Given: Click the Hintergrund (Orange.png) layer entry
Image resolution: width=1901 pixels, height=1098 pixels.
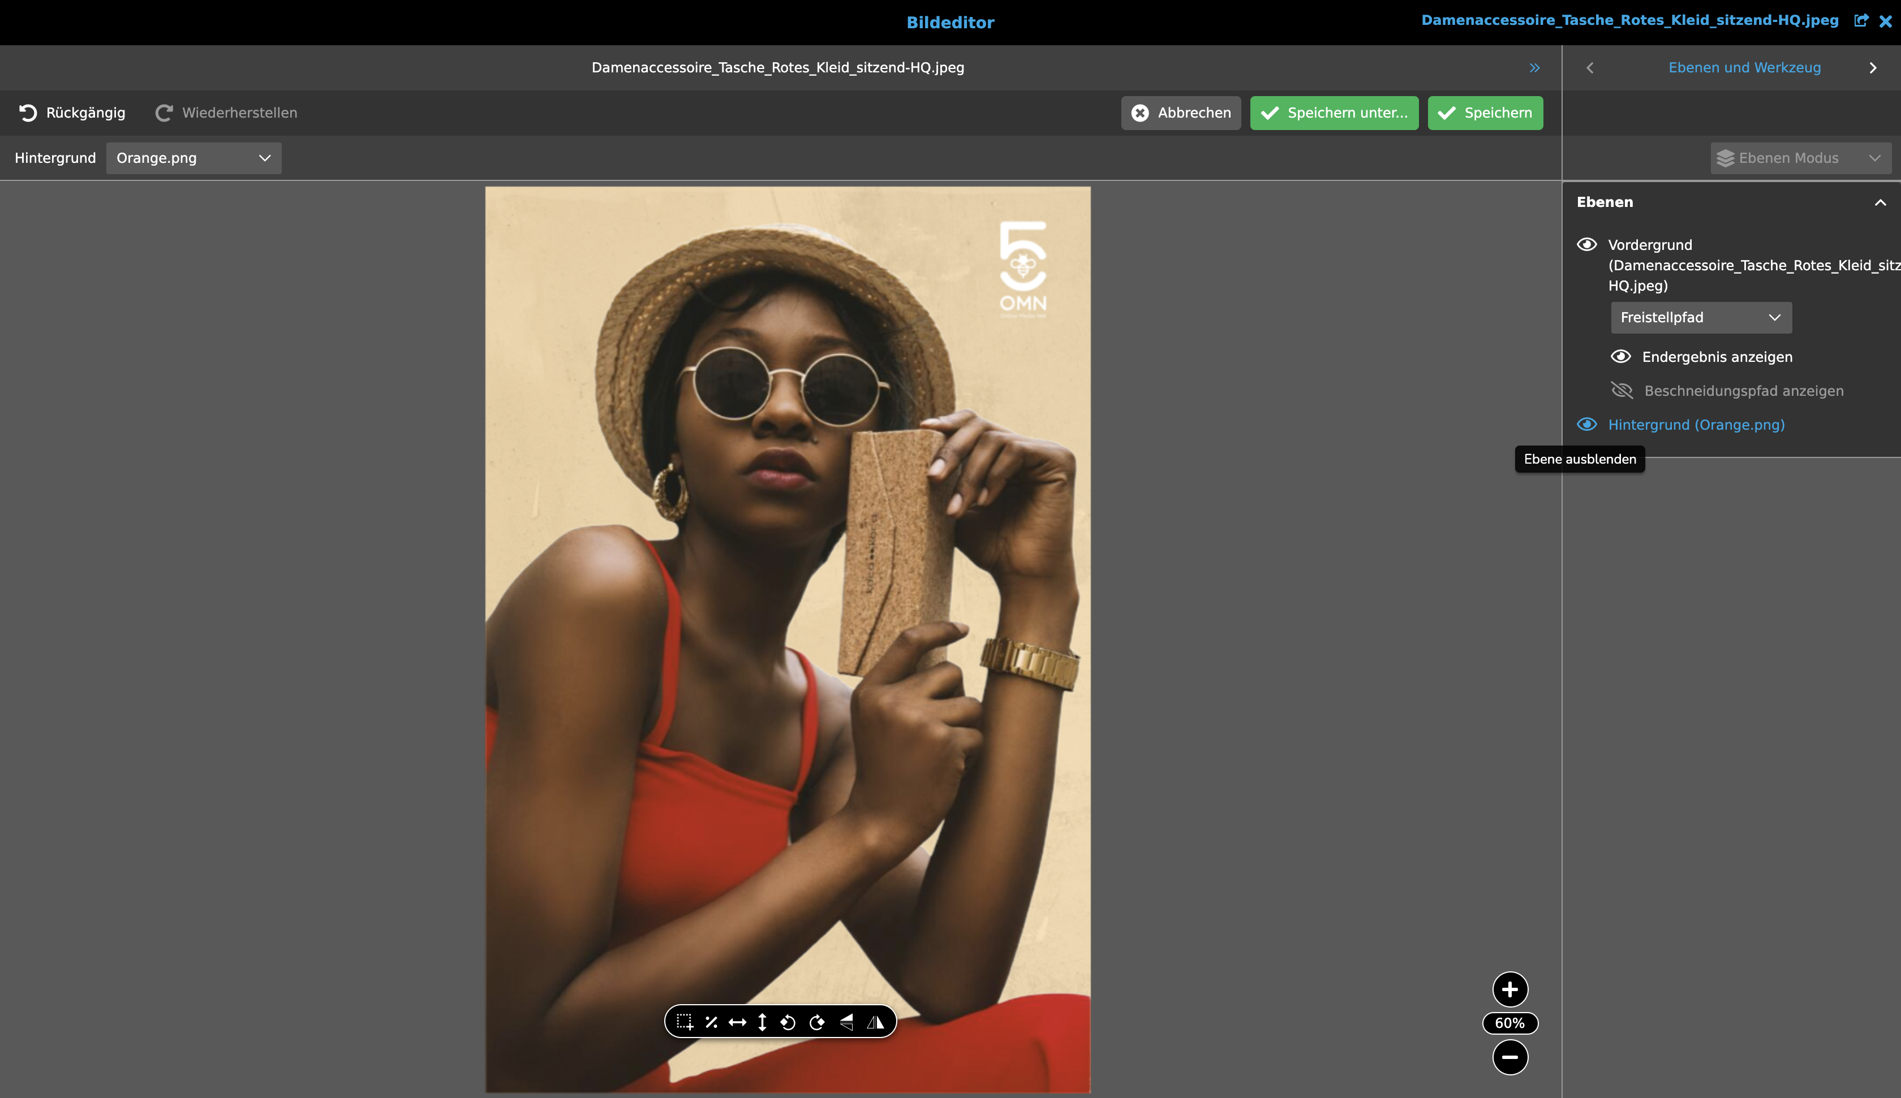Looking at the screenshot, I should 1696,425.
